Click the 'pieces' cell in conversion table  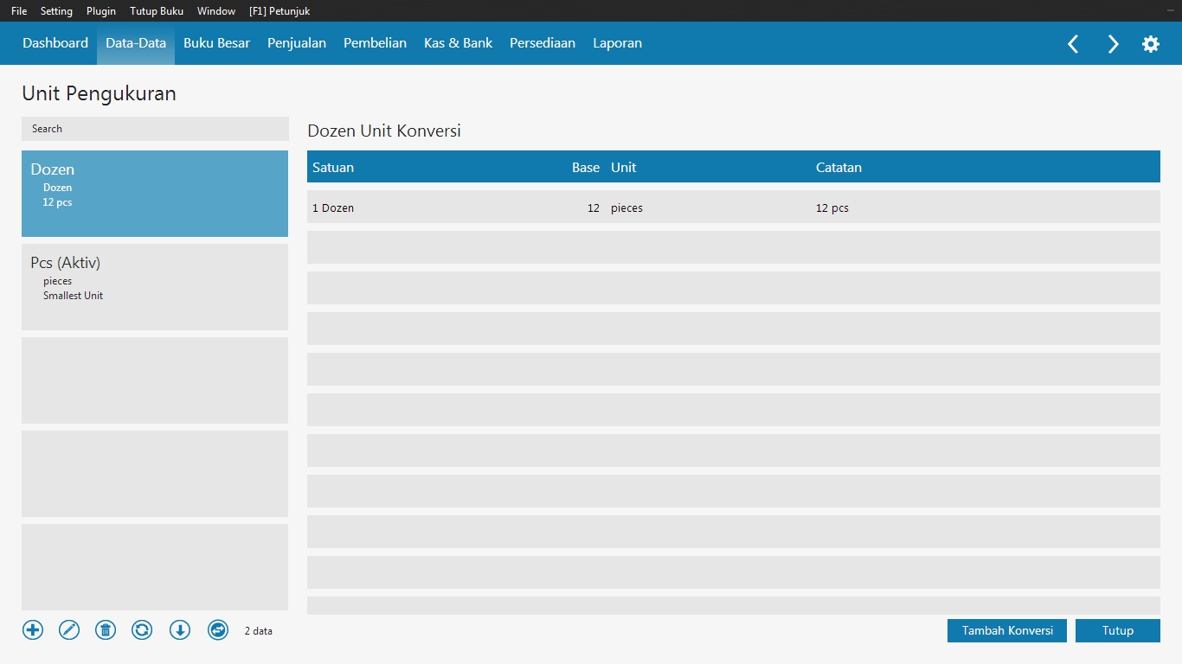pos(626,208)
